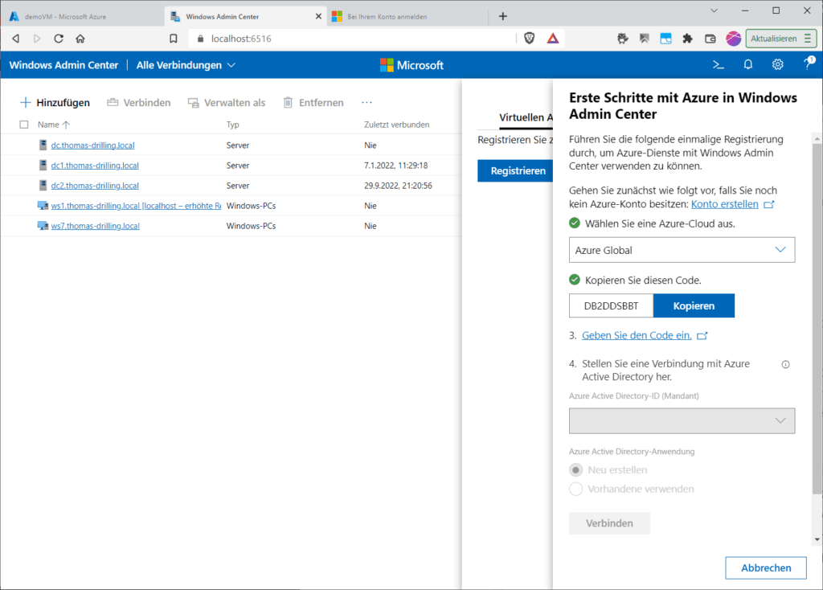The height and width of the screenshot is (590, 823).
Task: Open the more options ellipsis in toolbar
Action: [366, 102]
